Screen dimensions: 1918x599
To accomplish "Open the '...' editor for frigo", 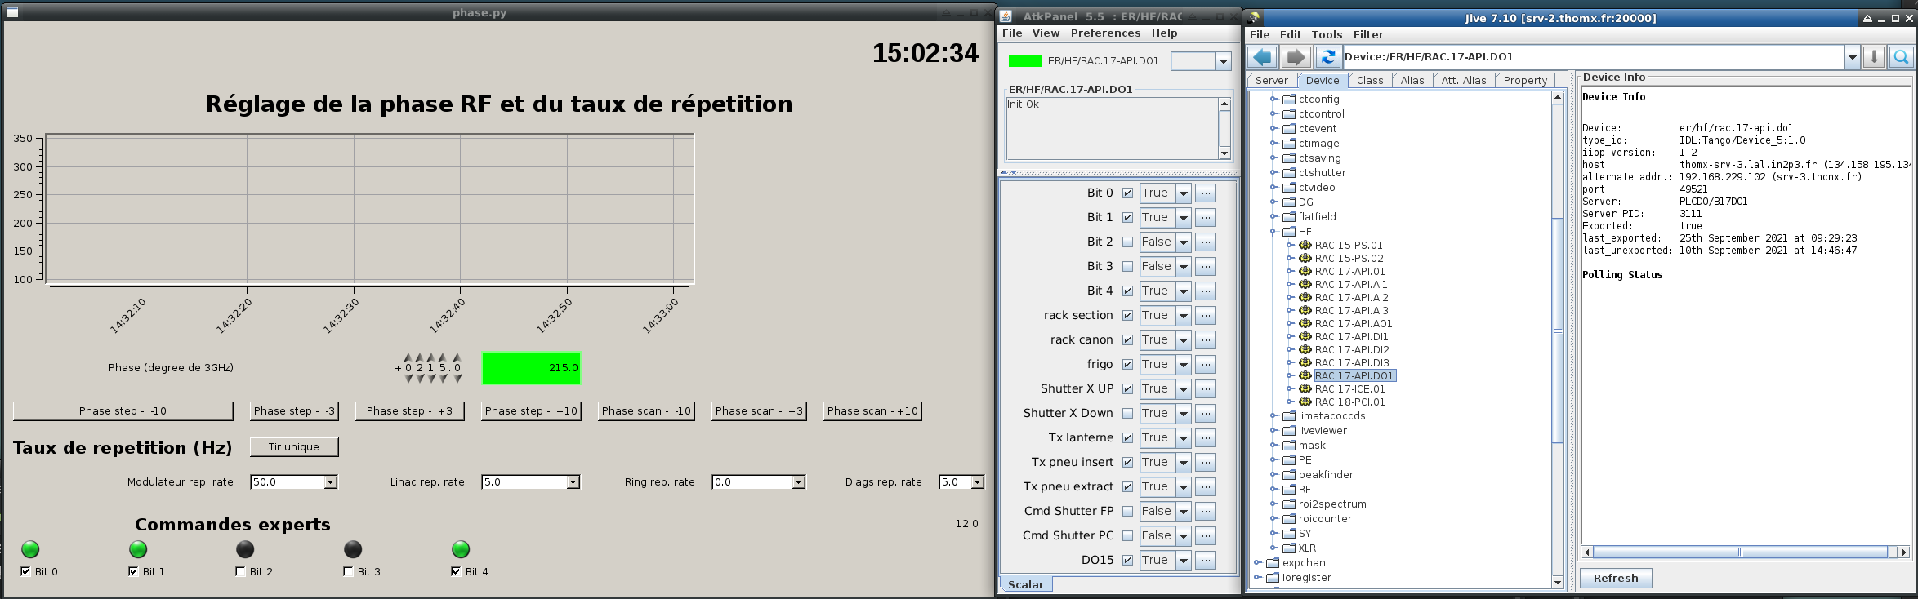I will tap(1205, 365).
